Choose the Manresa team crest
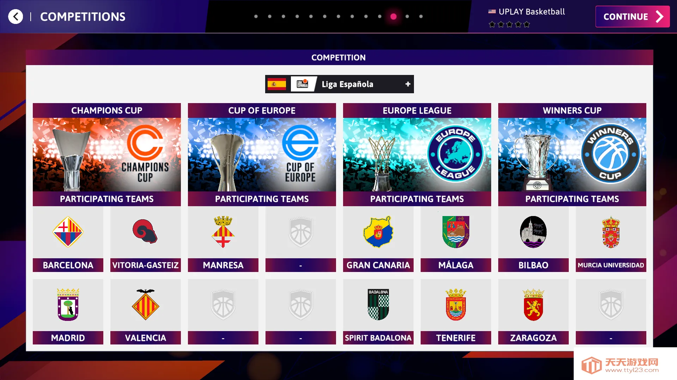677x380 pixels. tap(223, 232)
